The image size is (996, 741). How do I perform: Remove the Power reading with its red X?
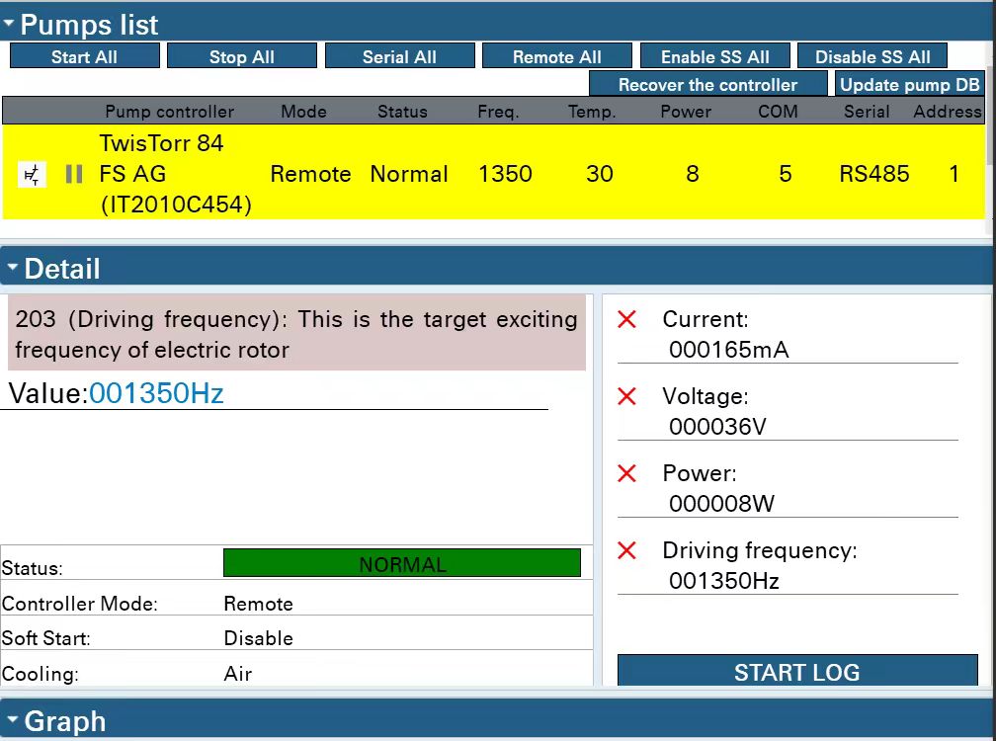pos(626,473)
